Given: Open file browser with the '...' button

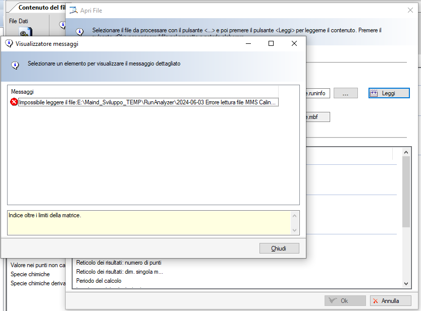Looking at the screenshot, I should [346, 93].
